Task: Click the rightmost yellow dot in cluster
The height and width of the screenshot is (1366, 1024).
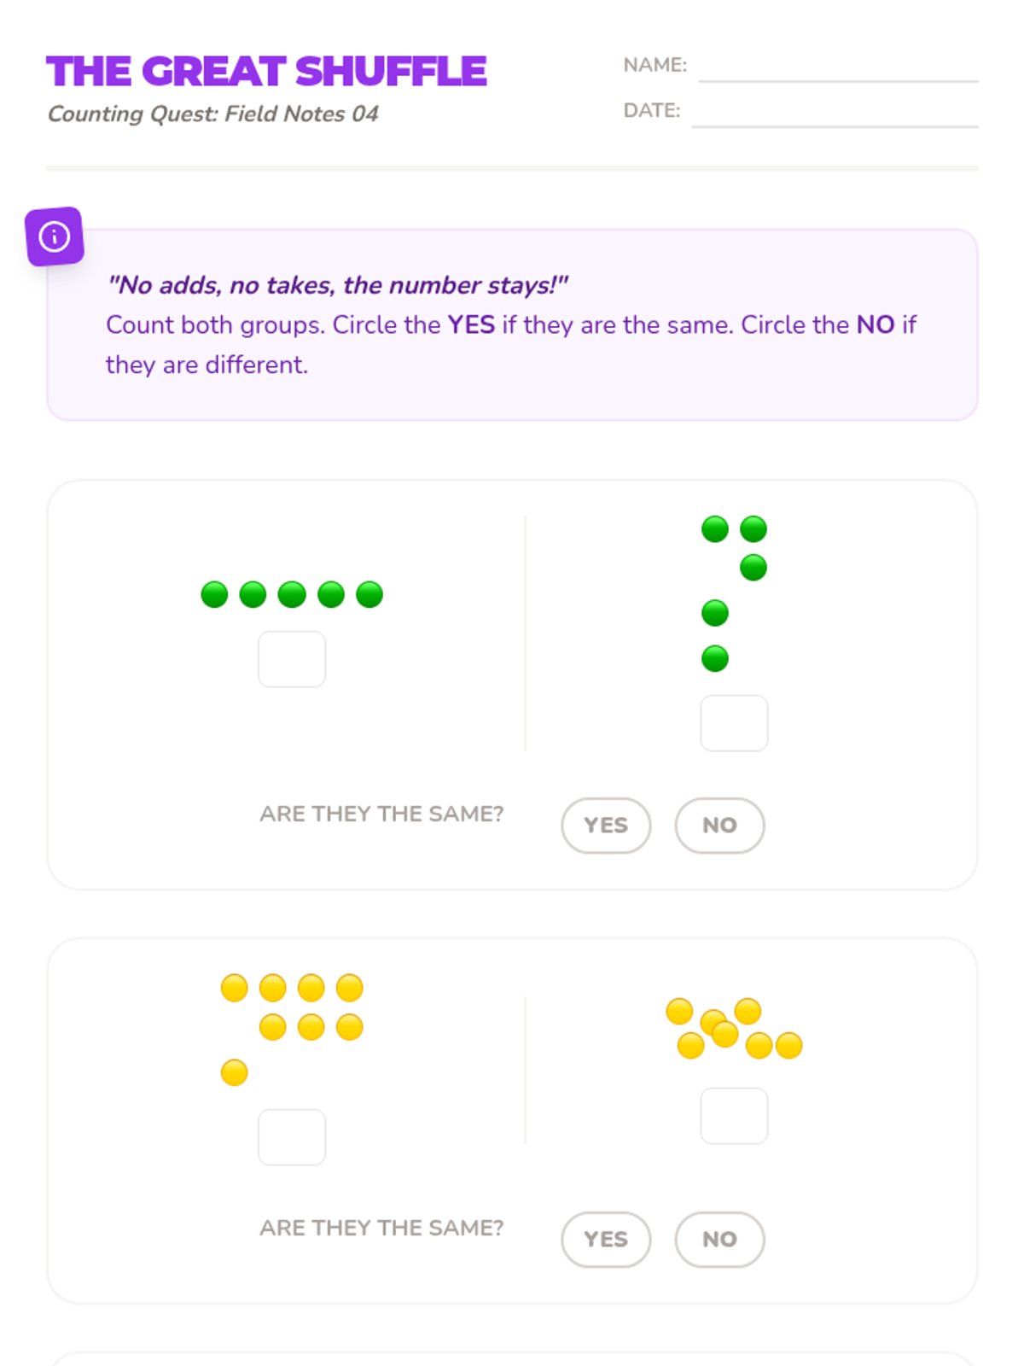Action: 789,1045
